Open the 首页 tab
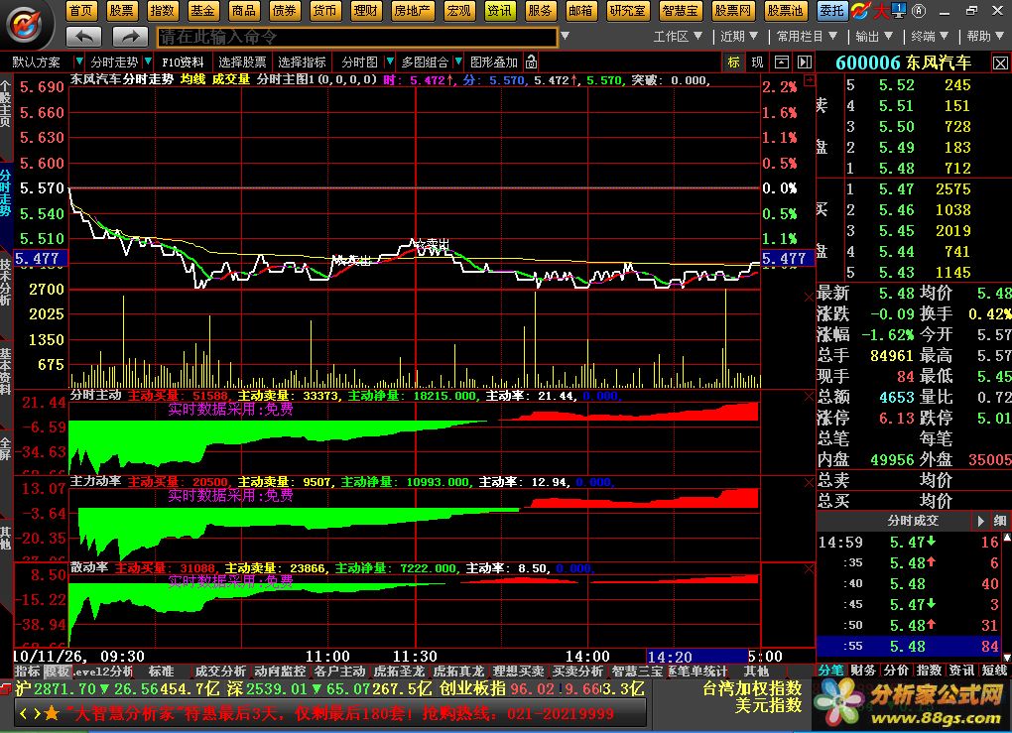The height and width of the screenshot is (733, 1012). point(81,10)
